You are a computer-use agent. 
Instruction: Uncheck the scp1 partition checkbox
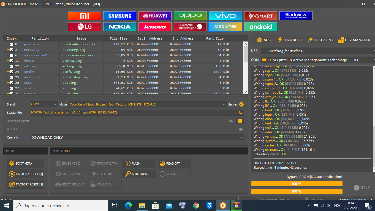pos(12,83)
